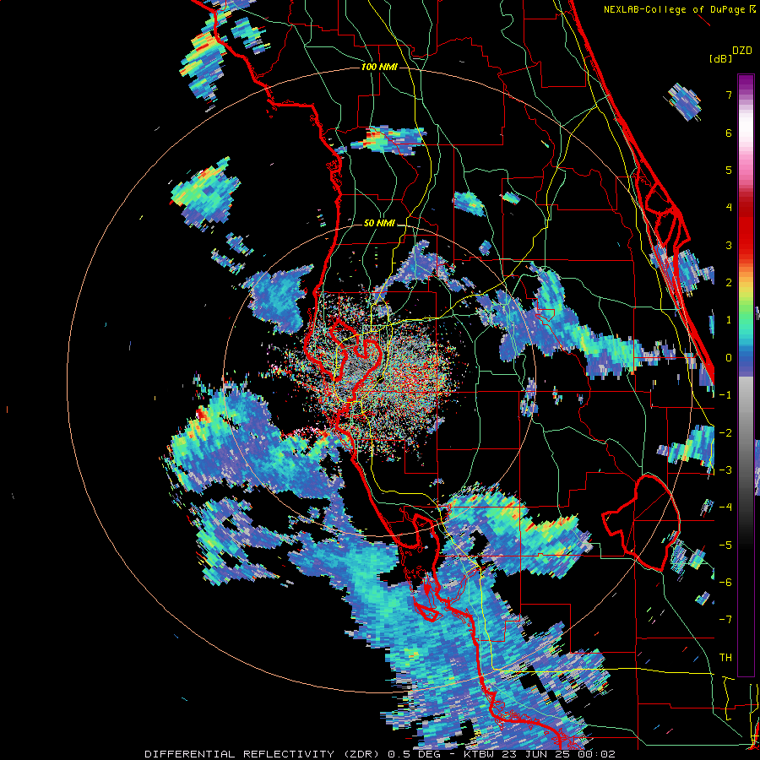Click the -1 value on color scale
The width and height of the screenshot is (760, 760).
click(x=725, y=395)
